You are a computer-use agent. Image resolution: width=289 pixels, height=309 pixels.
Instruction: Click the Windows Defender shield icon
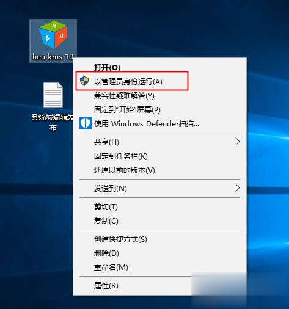[x=86, y=123]
